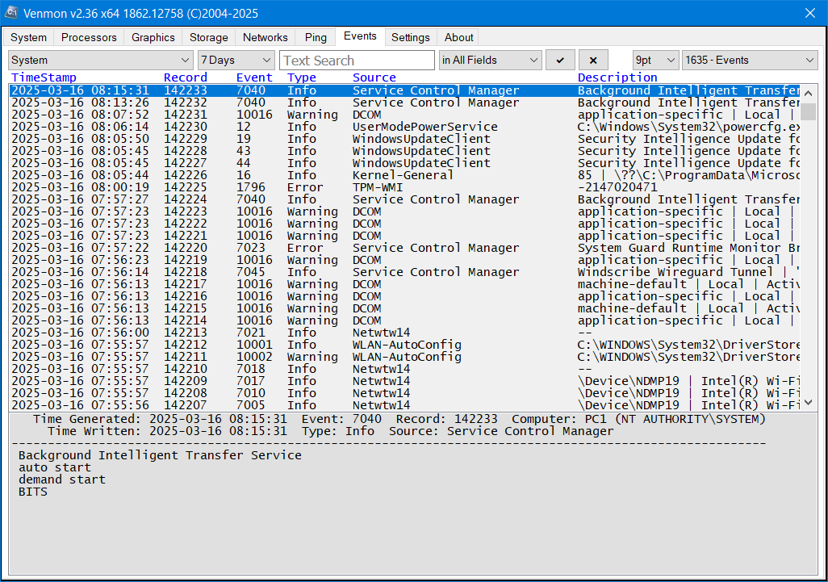Select the Events tab
Viewport: 828px width, 582px height.
(x=360, y=36)
